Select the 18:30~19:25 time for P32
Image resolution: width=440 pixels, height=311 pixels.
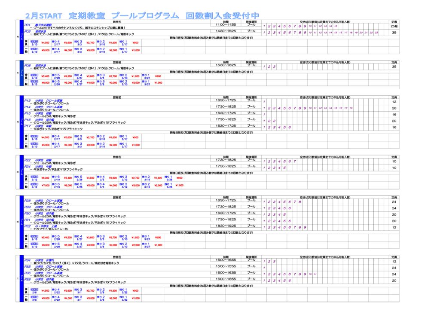click(226, 226)
